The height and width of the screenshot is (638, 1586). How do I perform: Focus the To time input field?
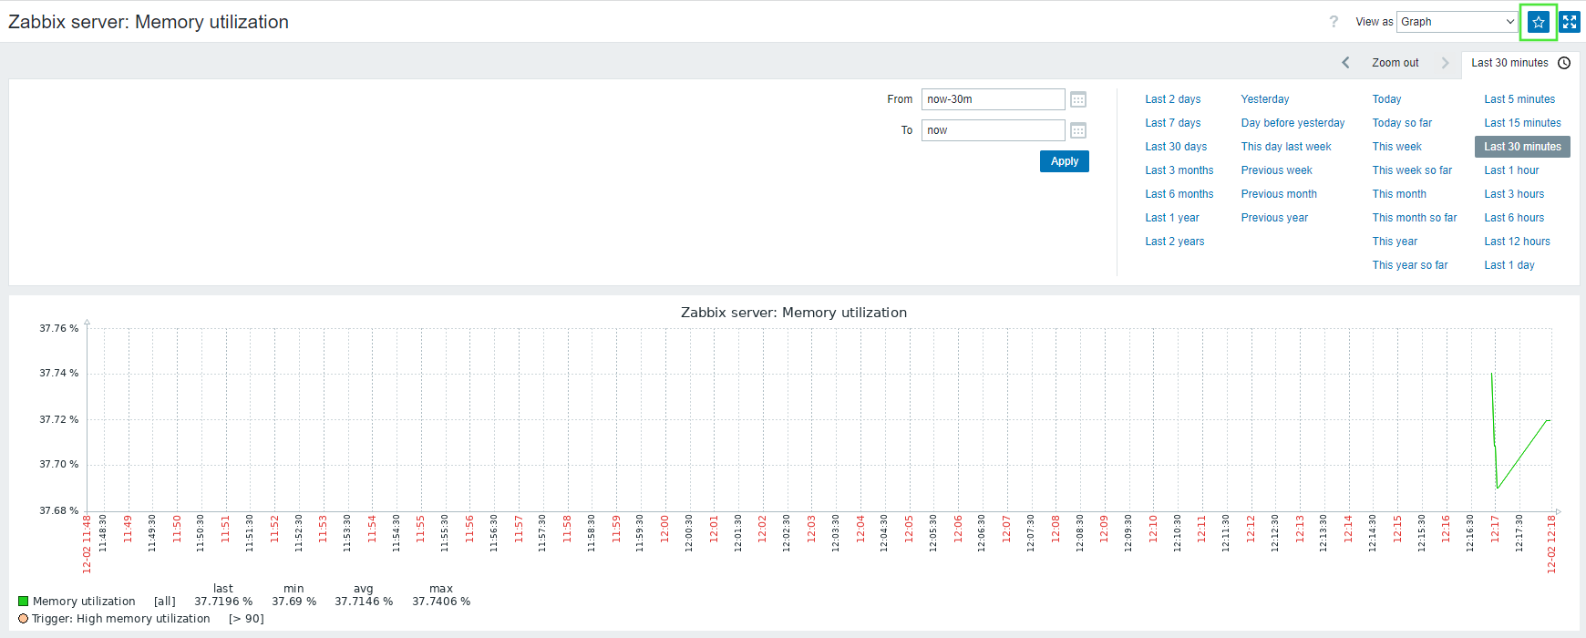[994, 130]
